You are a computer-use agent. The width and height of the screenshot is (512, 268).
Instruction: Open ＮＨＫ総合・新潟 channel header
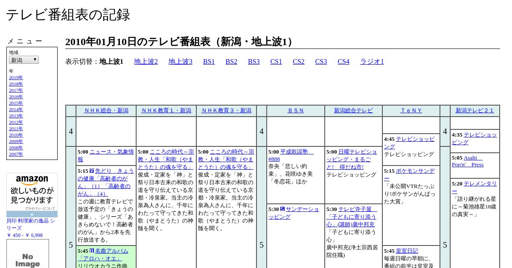coord(106,111)
